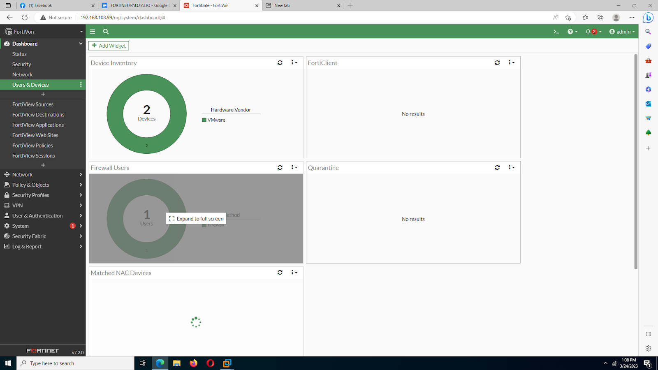The width and height of the screenshot is (658, 370).
Task: Open Firewall Users widget options menu
Action: tap(294, 167)
